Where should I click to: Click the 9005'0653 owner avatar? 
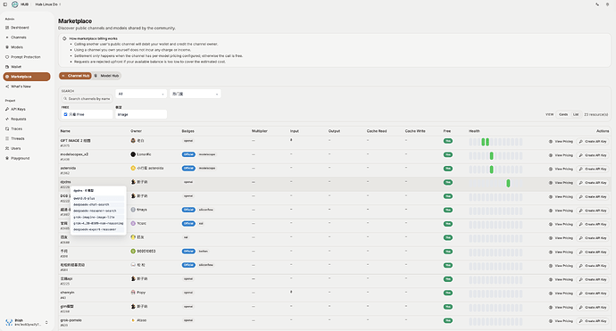pyautogui.click(x=133, y=252)
